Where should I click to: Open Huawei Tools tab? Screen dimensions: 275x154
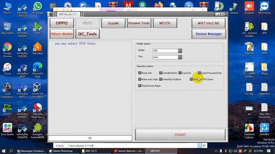pos(139,23)
